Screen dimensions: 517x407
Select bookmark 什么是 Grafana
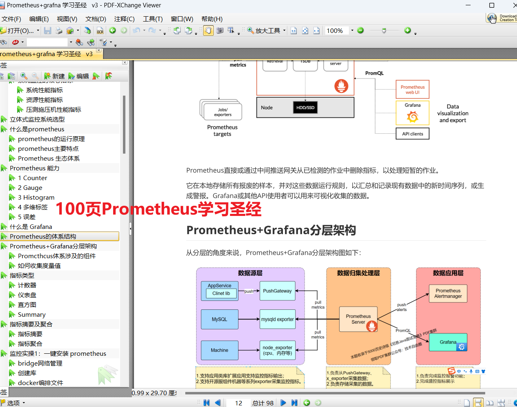pyautogui.click(x=31, y=226)
